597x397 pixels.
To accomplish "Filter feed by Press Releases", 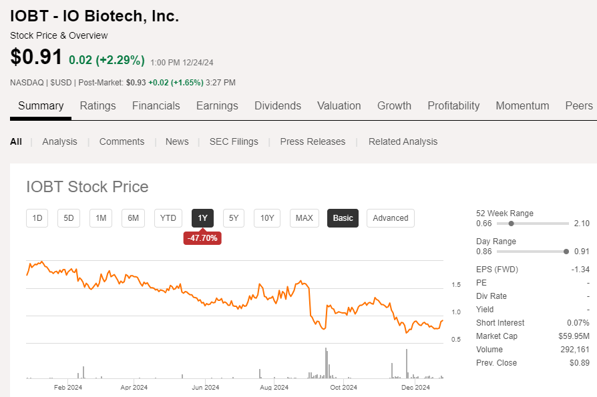I will [313, 141].
